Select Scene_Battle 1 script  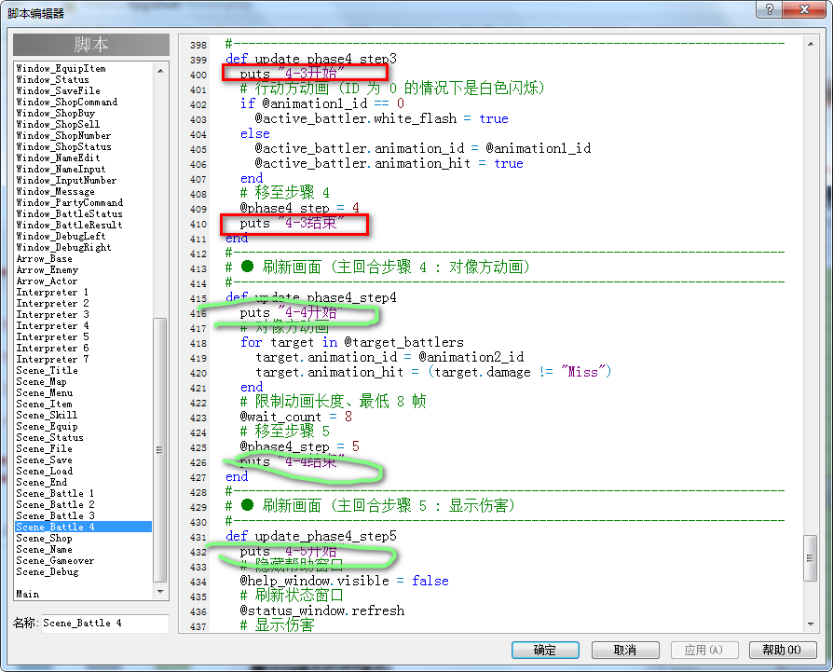click(x=55, y=493)
